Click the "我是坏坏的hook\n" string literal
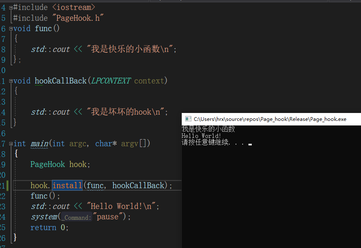 point(125,112)
